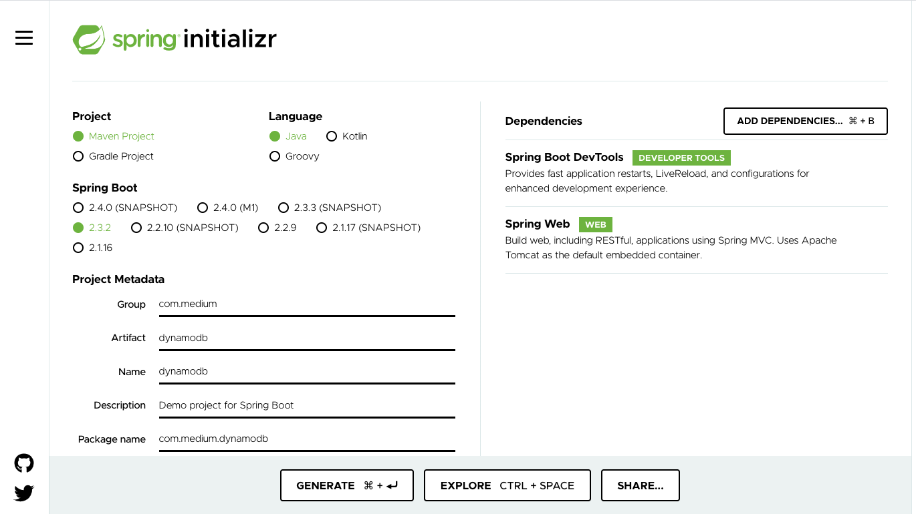Choose Kotlin as the language
Image resolution: width=916 pixels, height=514 pixels.
[x=347, y=136]
